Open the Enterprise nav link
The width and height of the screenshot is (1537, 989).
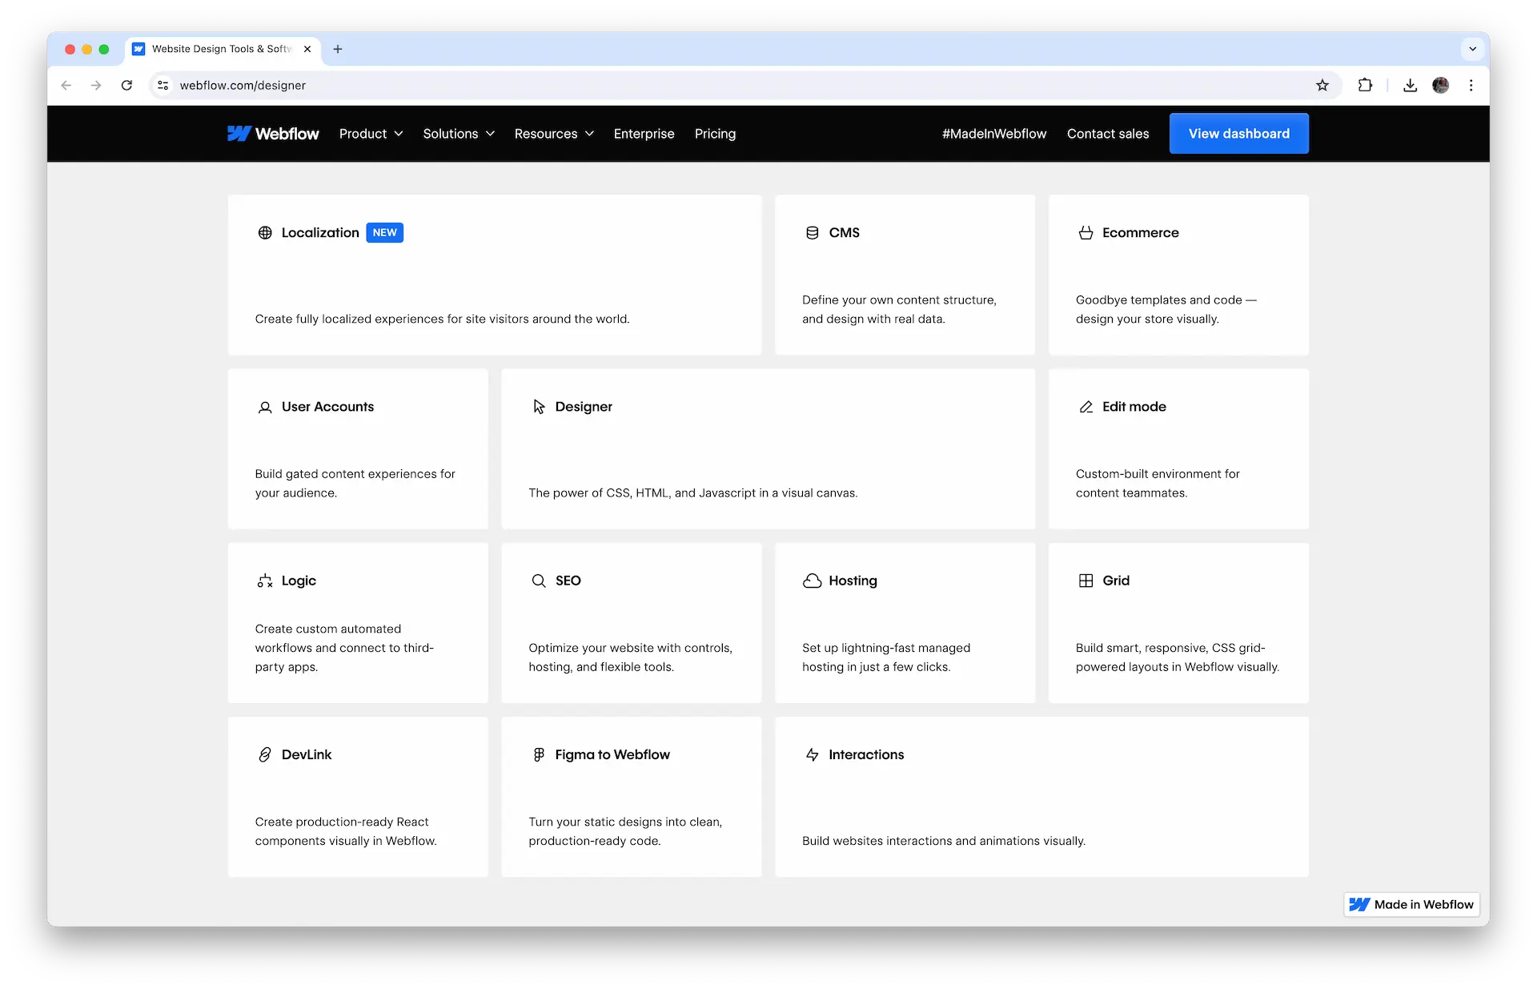[x=644, y=134]
